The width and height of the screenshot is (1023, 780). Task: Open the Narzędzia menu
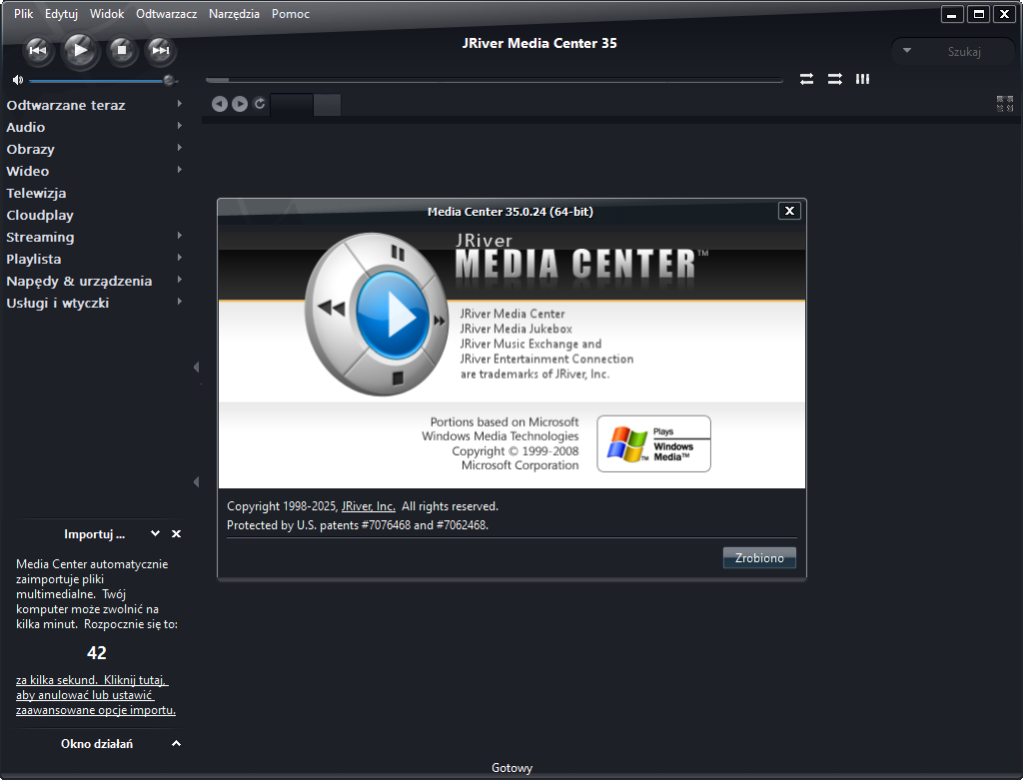click(234, 14)
